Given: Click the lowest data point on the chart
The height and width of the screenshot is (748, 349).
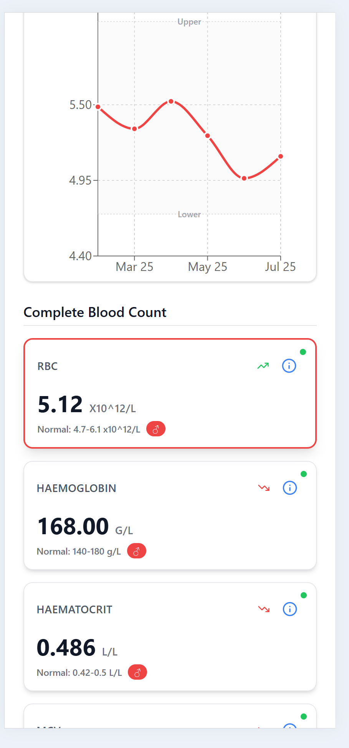Looking at the screenshot, I should [x=244, y=178].
